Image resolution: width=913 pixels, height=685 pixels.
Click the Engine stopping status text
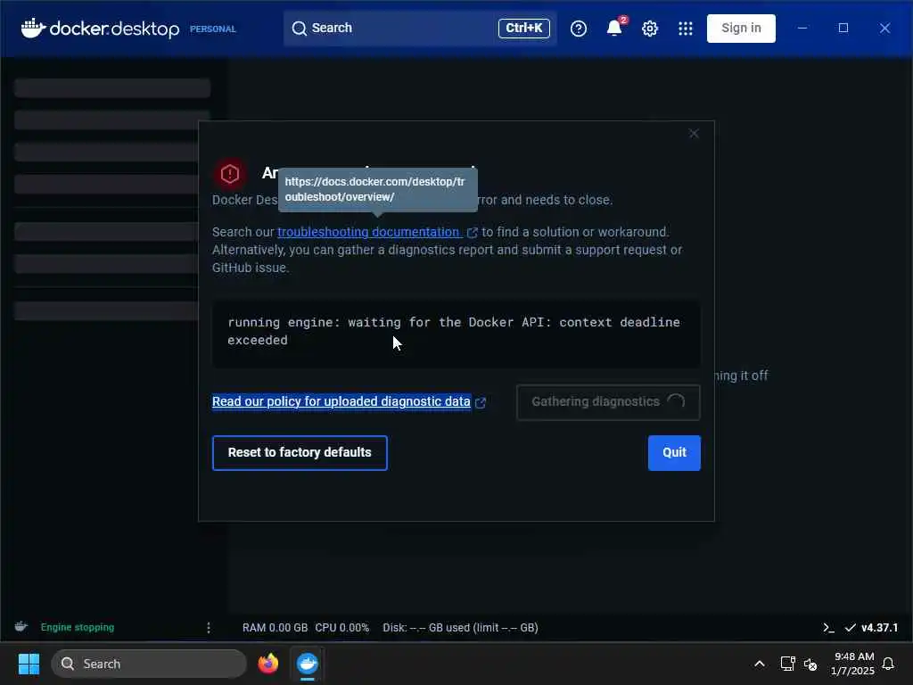(78, 627)
